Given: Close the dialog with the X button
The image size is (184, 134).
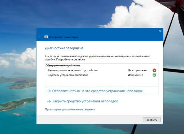Looking at the screenshot, I should 159,31.
